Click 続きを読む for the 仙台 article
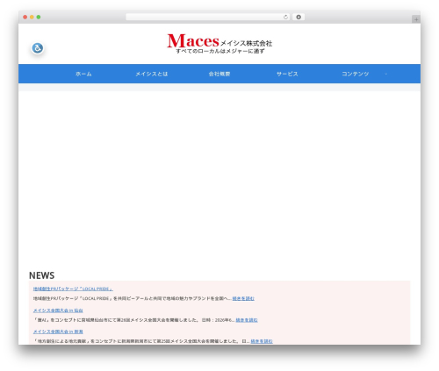 [x=247, y=320]
